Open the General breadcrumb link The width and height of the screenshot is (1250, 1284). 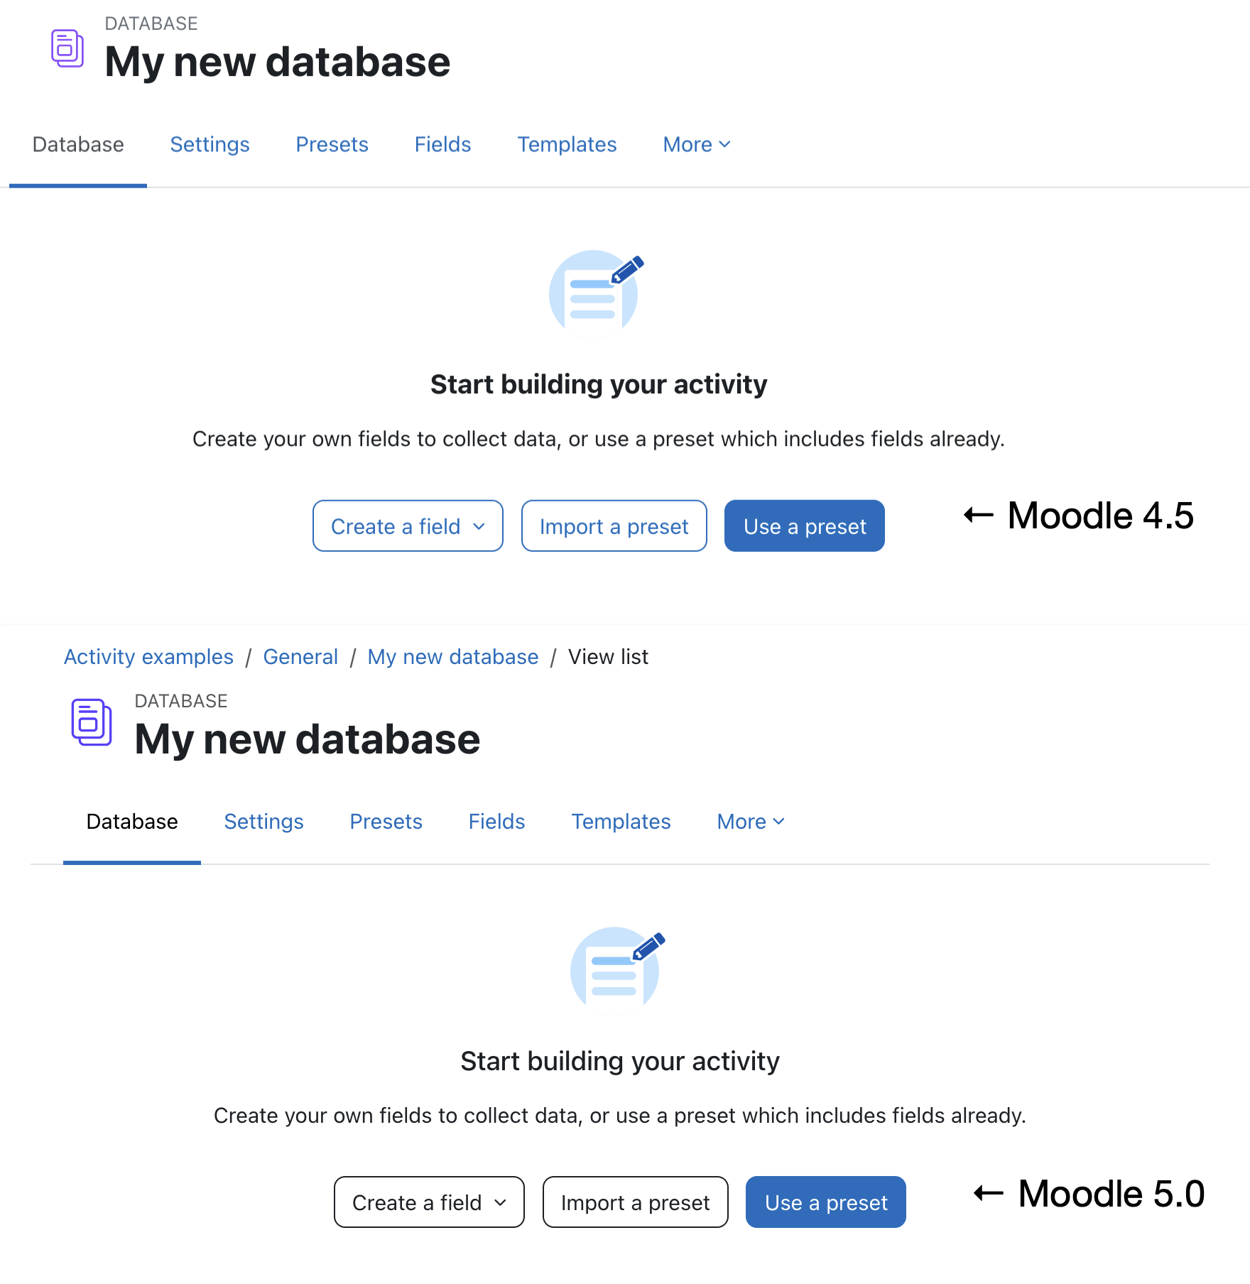[300, 657]
